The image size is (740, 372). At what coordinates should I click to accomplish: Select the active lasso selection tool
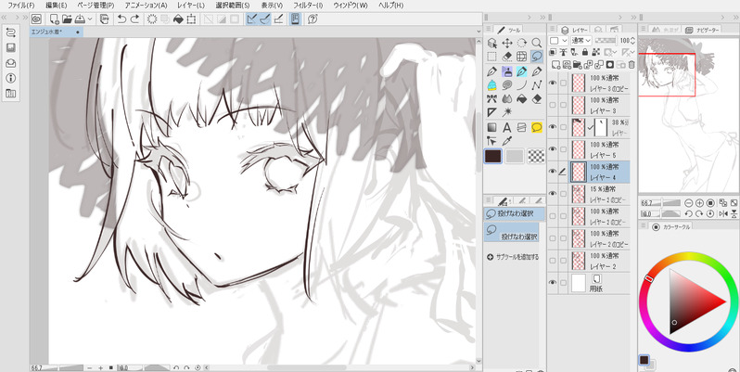click(537, 57)
